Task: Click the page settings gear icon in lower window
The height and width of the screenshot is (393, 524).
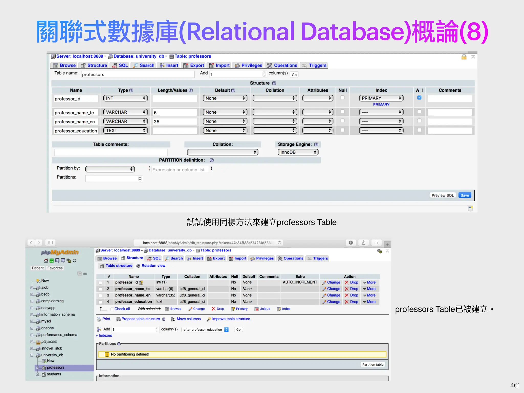Action: tap(380, 251)
